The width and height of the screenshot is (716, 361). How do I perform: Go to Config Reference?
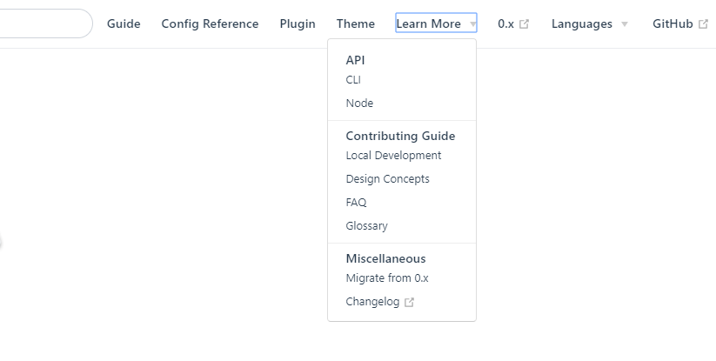210,23
